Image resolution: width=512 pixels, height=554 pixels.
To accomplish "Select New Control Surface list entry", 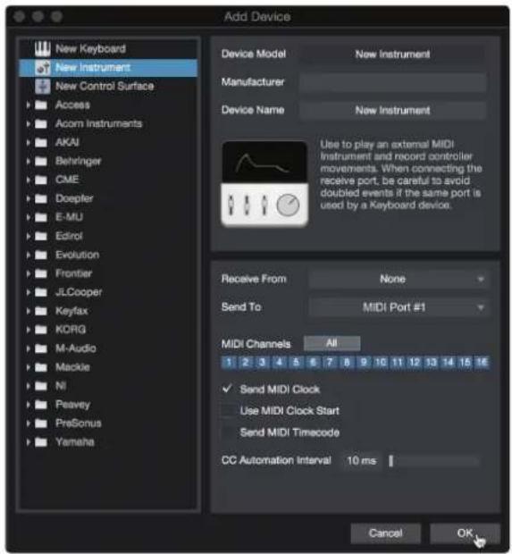I will (108, 86).
